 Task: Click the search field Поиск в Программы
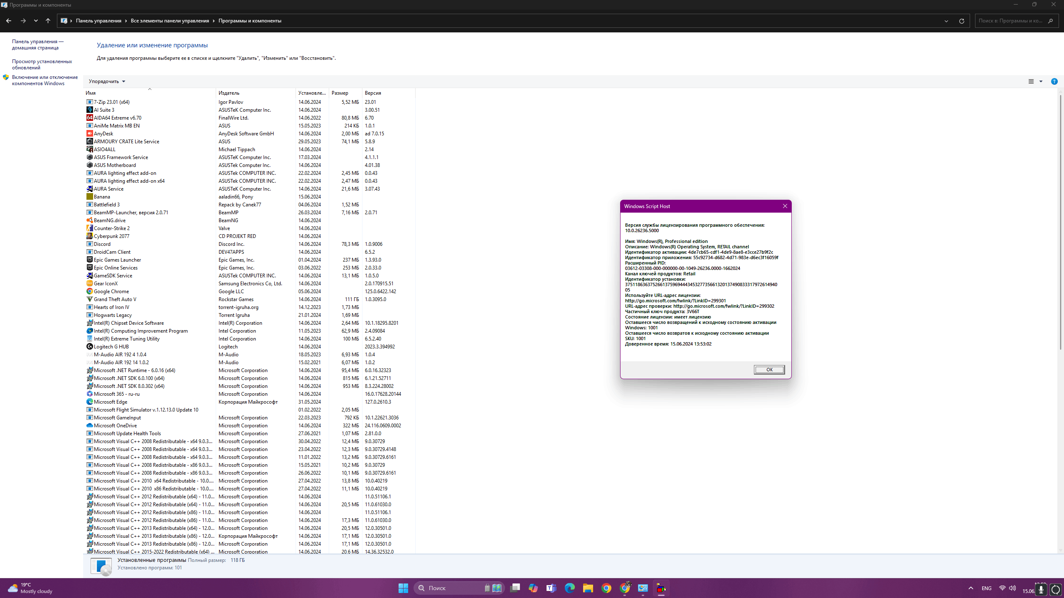(x=1010, y=21)
